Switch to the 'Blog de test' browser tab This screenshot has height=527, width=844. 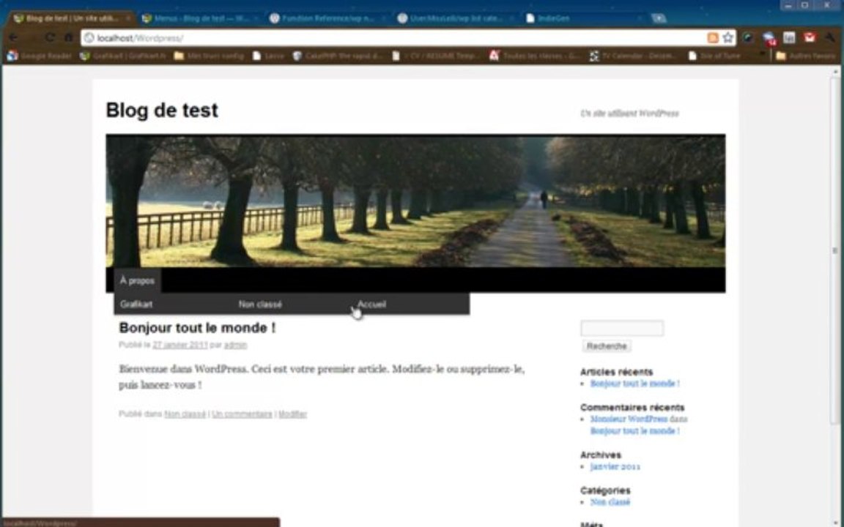click(x=72, y=18)
